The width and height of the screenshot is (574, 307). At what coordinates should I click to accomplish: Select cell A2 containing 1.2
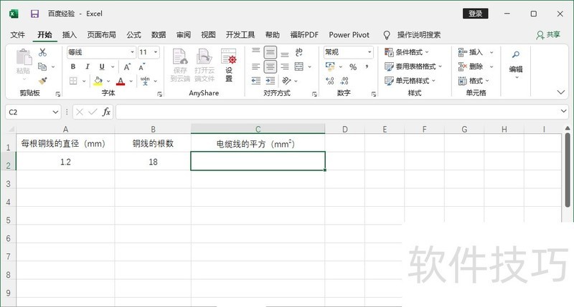(65, 161)
